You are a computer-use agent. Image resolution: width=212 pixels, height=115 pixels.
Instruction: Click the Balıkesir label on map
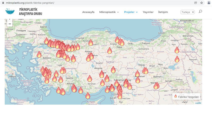pos(47,58)
